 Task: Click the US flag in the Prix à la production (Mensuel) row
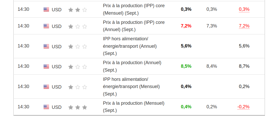[x=46, y=107]
